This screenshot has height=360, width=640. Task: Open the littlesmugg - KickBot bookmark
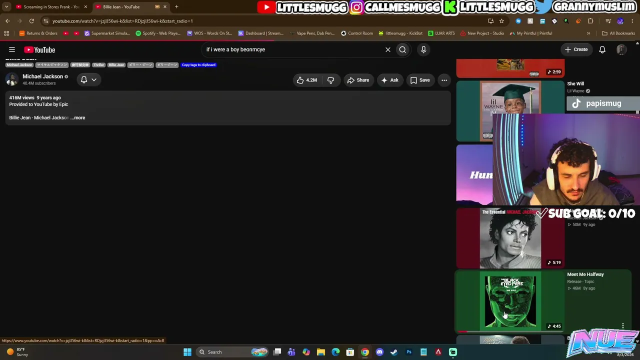pyautogui.click(x=400, y=33)
